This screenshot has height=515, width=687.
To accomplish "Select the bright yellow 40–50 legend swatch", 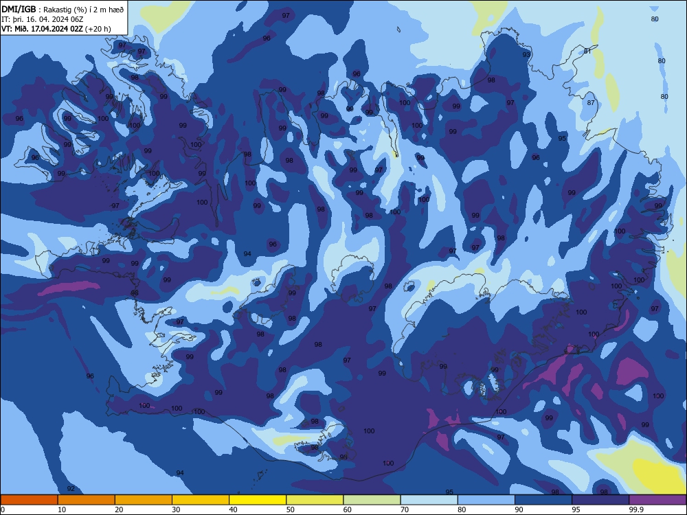I will tap(258, 500).
